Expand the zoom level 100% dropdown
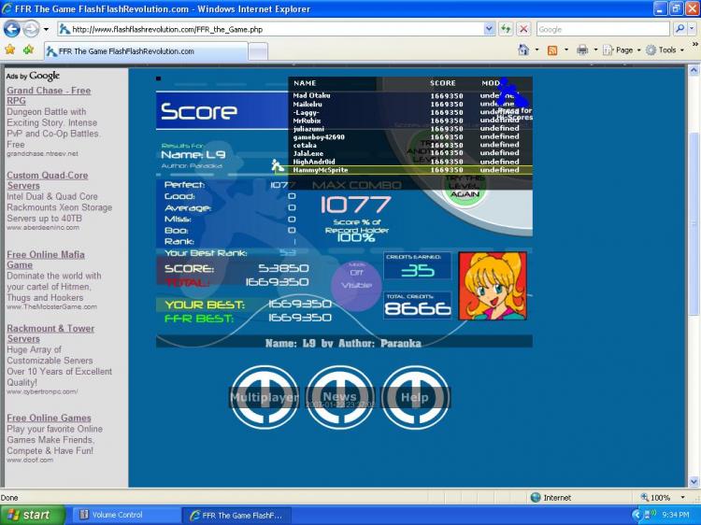This screenshot has height=525, width=701. point(682,497)
